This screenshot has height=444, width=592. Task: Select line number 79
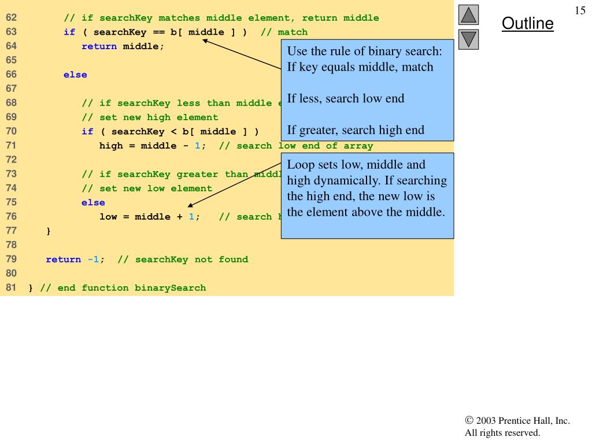coord(12,259)
